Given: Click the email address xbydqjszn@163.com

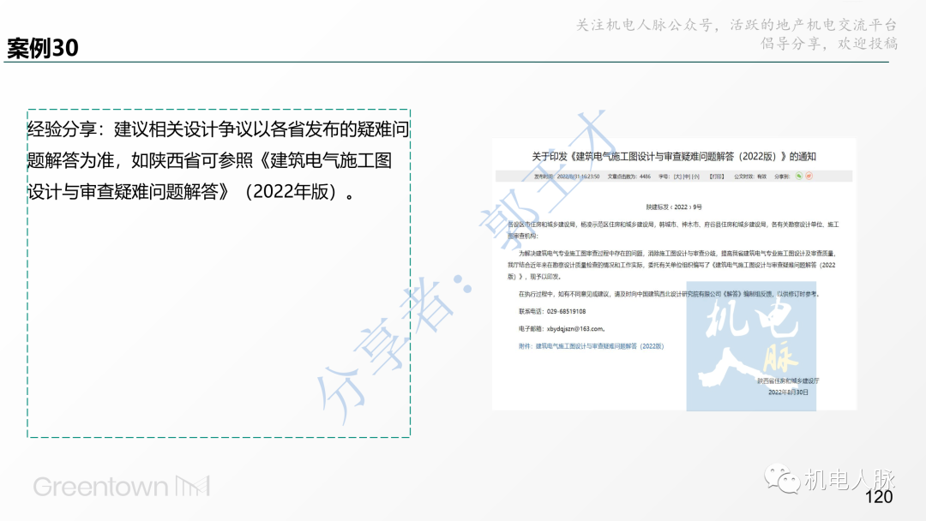Looking at the screenshot, I should 576,329.
